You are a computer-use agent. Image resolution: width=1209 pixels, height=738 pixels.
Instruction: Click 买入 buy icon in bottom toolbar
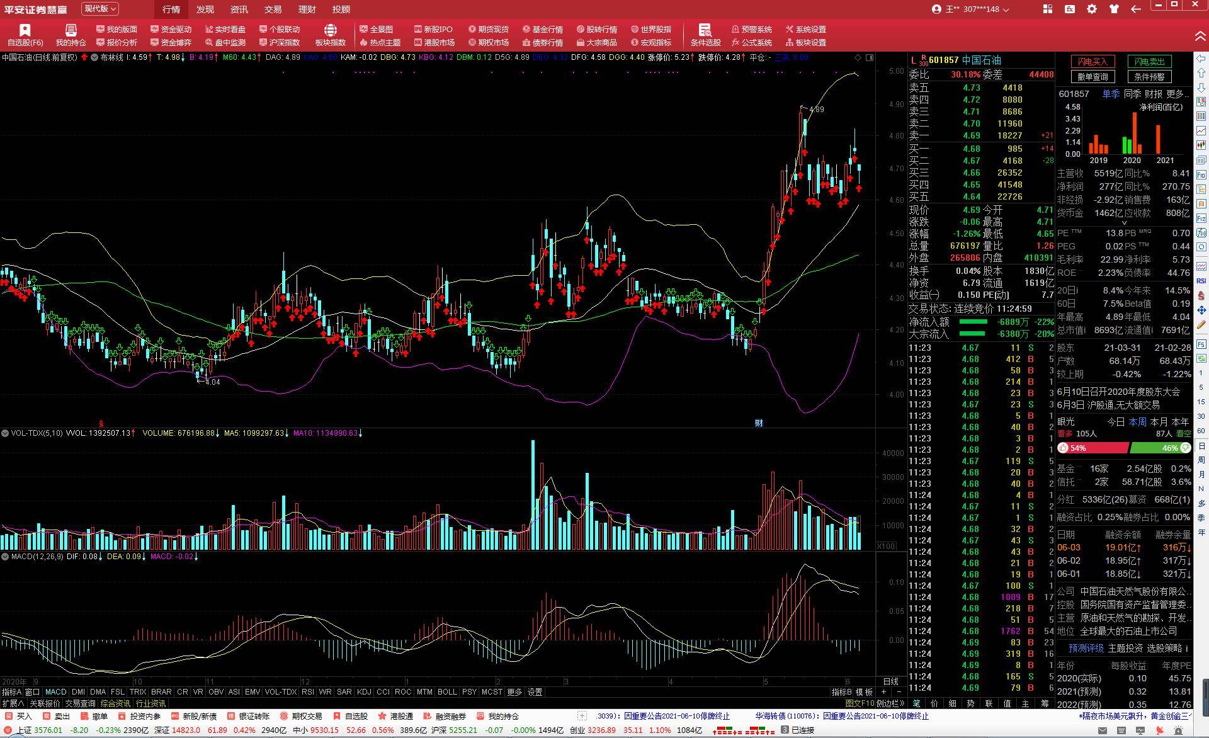point(18,717)
